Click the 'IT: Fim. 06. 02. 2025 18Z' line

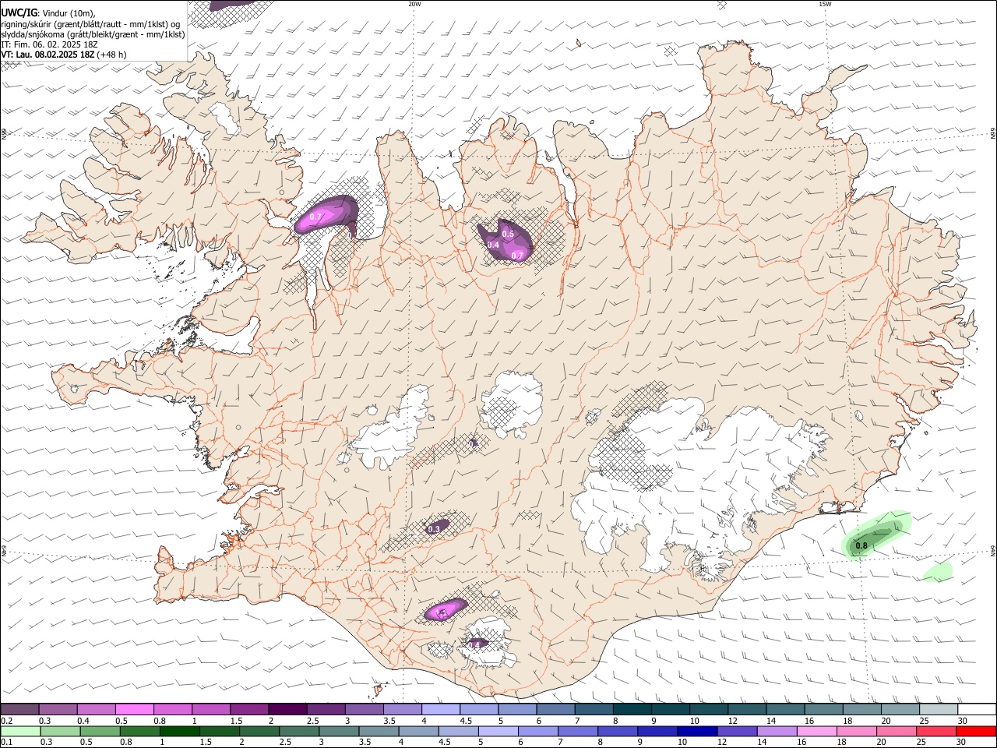[48, 44]
